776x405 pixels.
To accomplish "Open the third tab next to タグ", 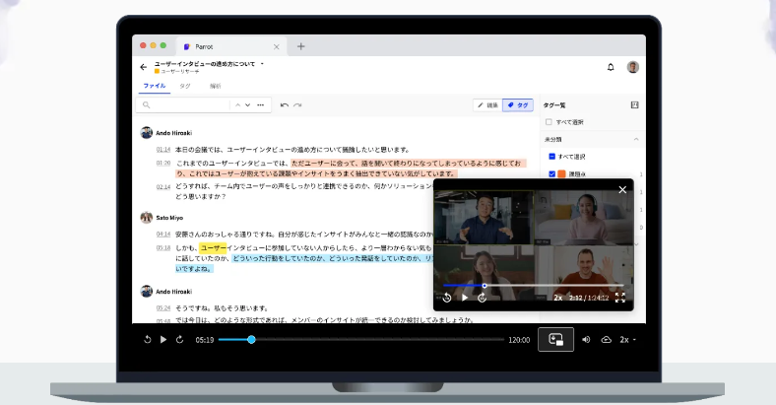I will [216, 86].
